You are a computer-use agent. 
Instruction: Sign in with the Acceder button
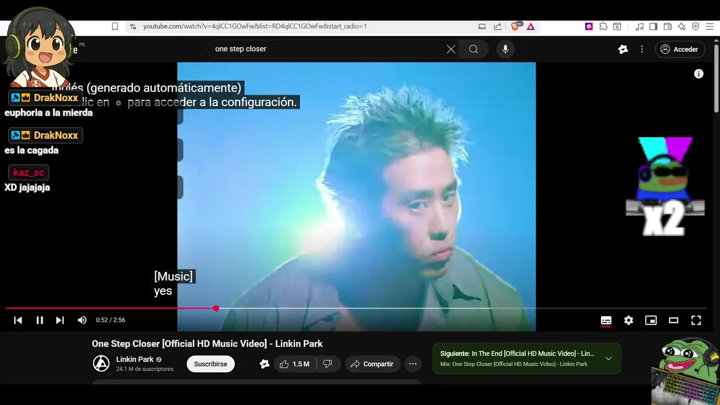coord(679,49)
